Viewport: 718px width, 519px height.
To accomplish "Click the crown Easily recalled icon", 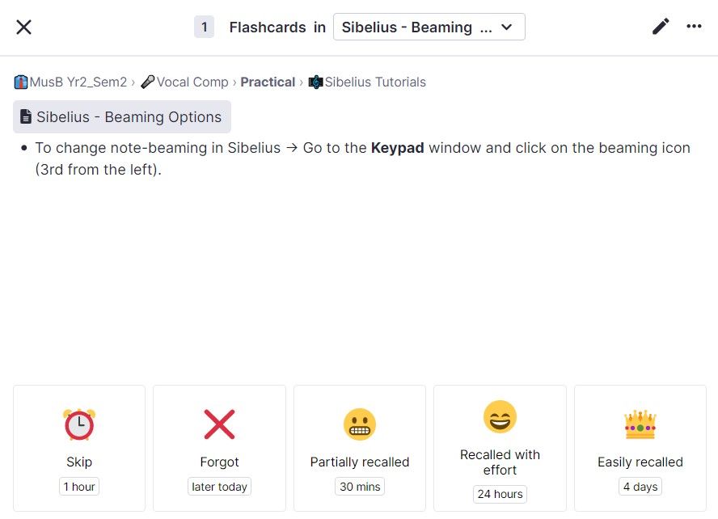I will (640, 424).
